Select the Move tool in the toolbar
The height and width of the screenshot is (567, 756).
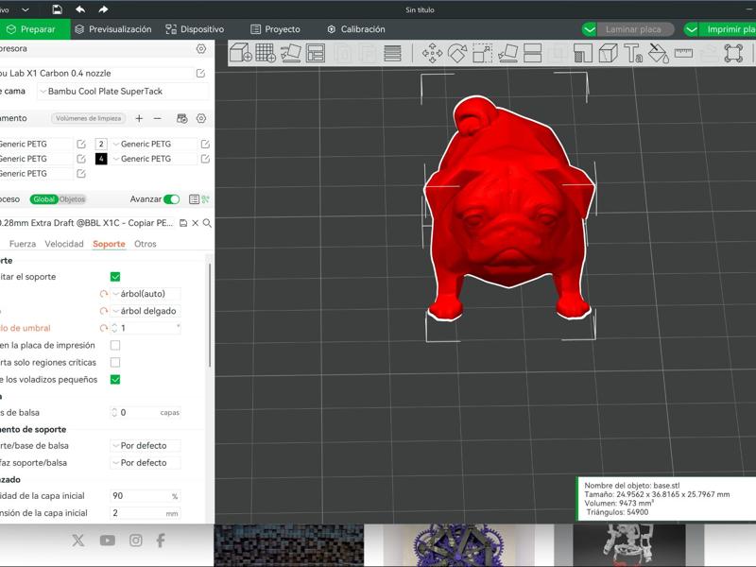[x=432, y=54]
